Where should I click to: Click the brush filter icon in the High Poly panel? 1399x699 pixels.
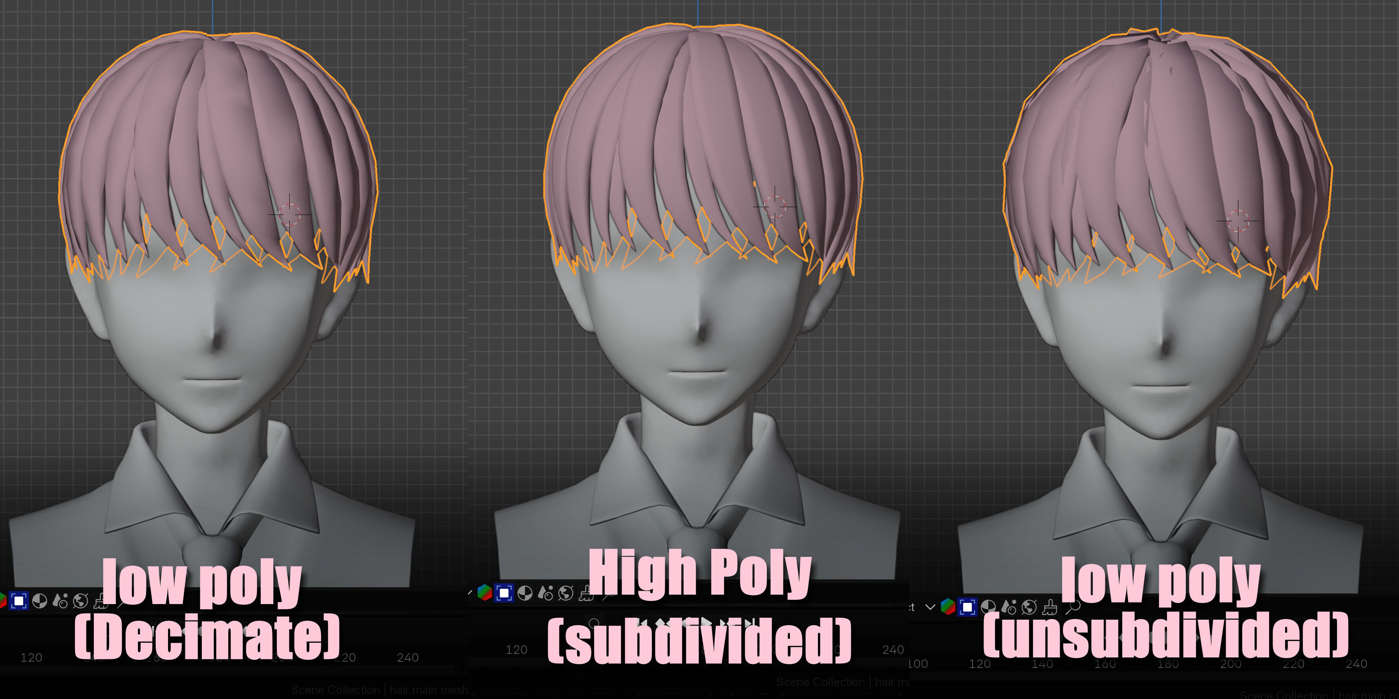click(x=585, y=593)
